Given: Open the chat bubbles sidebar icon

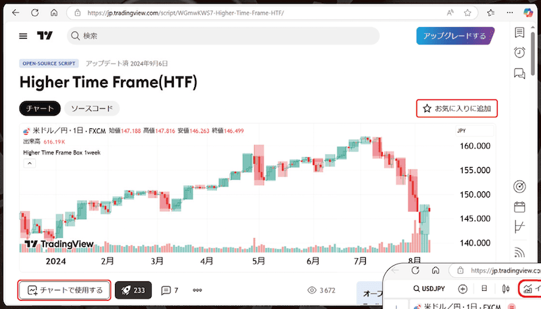Looking at the screenshot, I should click(x=519, y=73).
